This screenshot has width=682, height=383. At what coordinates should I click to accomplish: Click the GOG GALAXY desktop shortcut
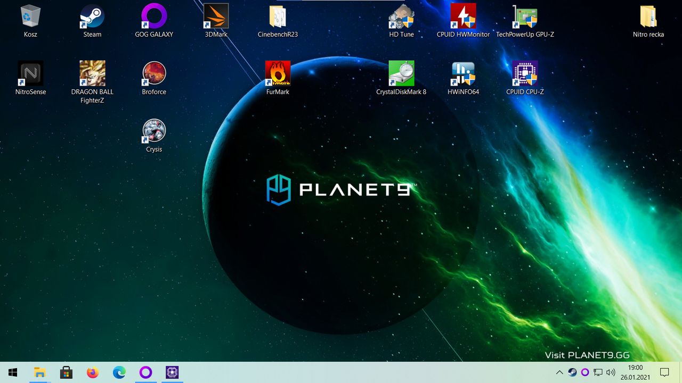(x=154, y=21)
